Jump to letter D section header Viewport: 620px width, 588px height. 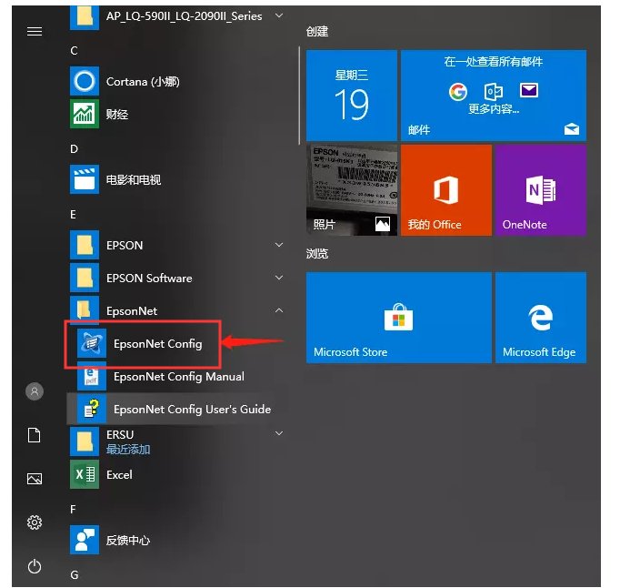click(x=74, y=149)
